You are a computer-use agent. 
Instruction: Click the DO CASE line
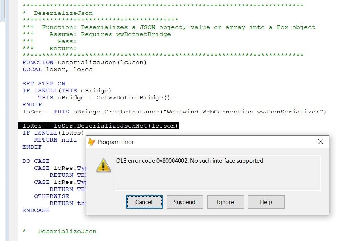click(36, 161)
